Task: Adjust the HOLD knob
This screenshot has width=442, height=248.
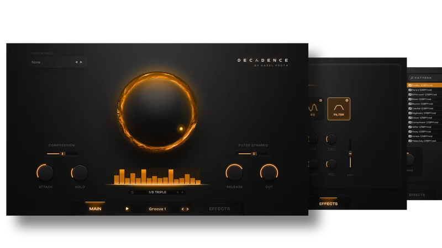Action: (x=80, y=172)
